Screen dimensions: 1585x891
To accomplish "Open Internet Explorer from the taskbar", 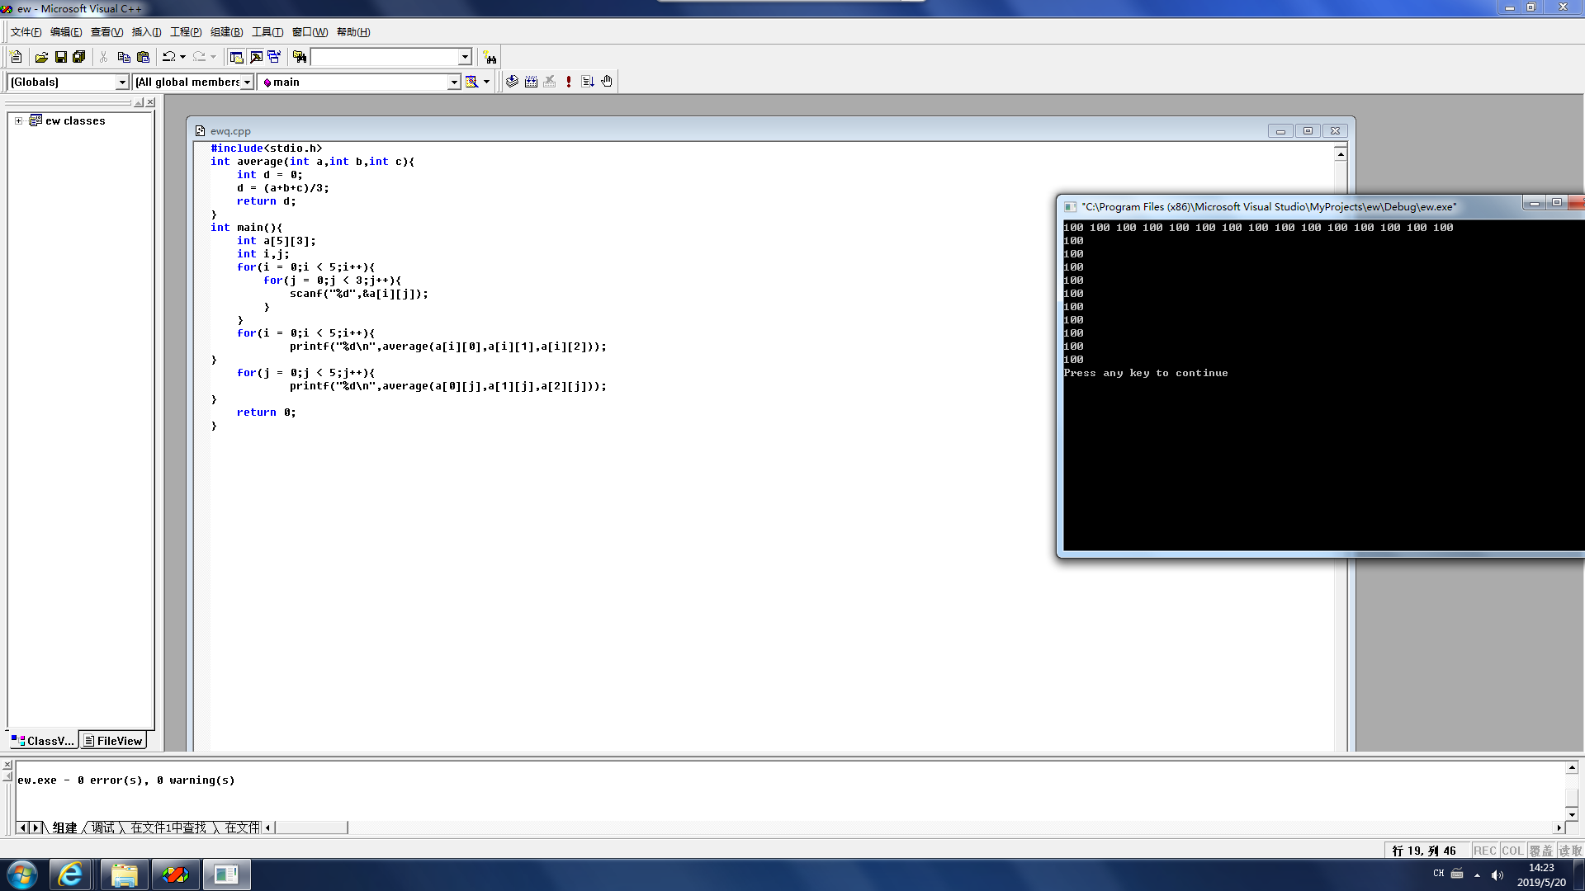I will tap(70, 874).
